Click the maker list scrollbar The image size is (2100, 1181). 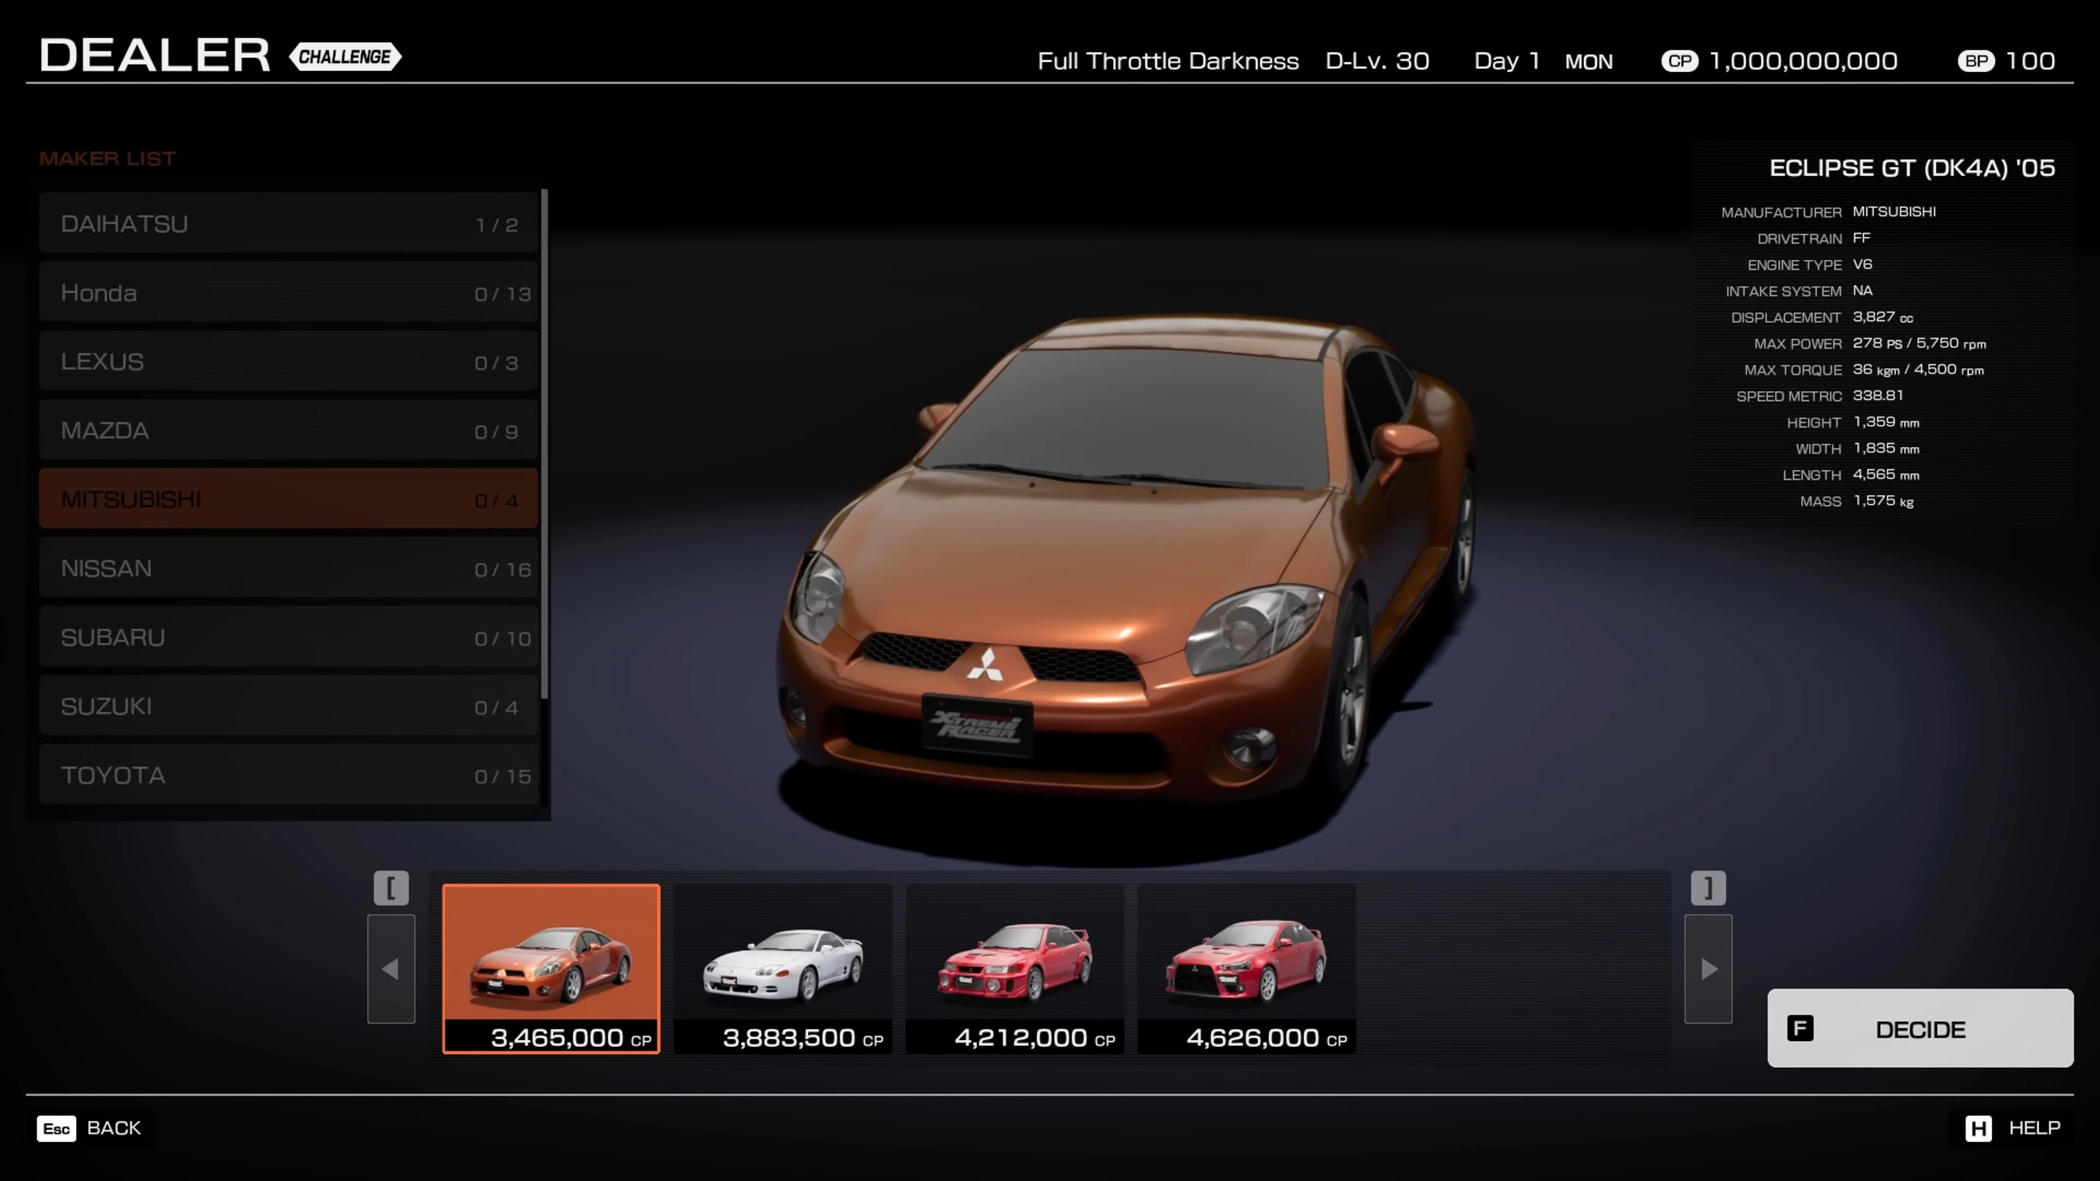tap(544, 444)
